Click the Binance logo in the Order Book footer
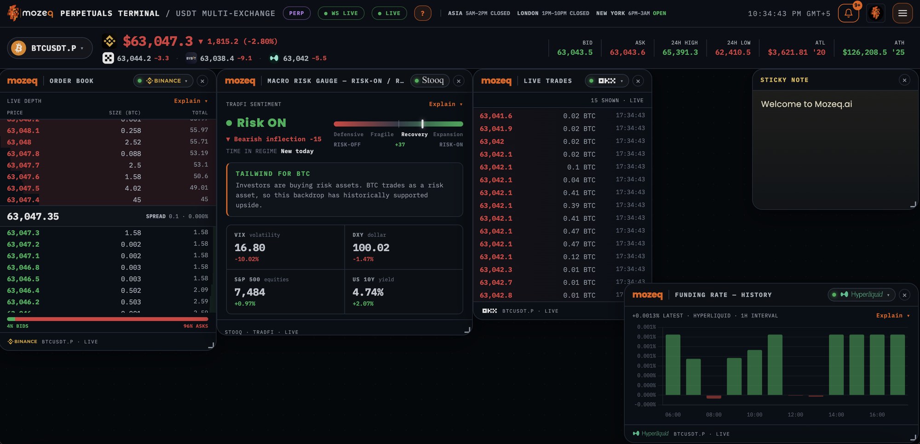 [x=23, y=341]
